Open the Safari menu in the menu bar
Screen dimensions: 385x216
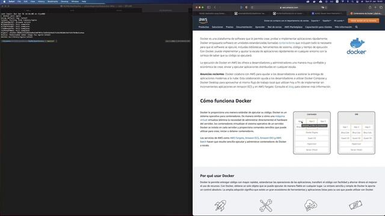11,1
